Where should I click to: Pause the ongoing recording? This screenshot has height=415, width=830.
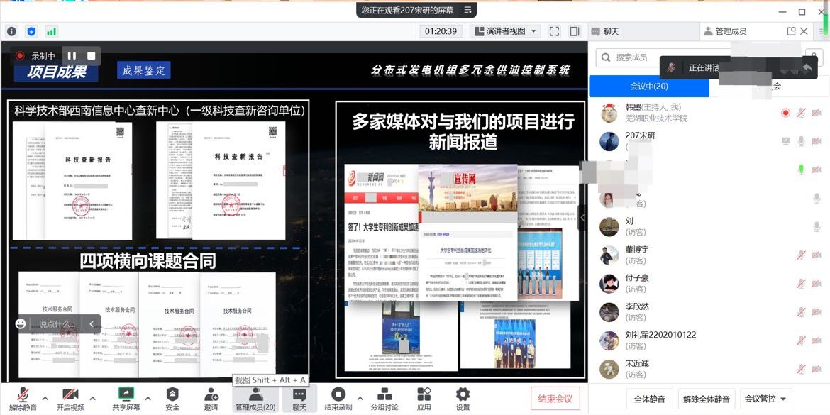pyautogui.click(x=72, y=56)
